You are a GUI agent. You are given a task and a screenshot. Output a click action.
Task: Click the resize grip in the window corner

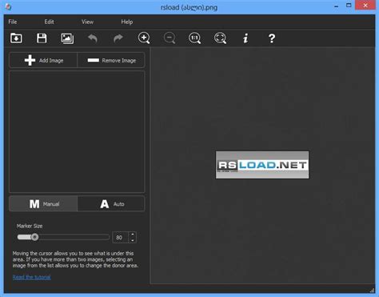372,291
